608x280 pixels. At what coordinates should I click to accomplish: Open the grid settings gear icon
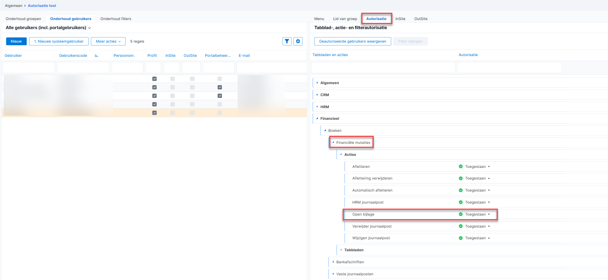tap(298, 42)
